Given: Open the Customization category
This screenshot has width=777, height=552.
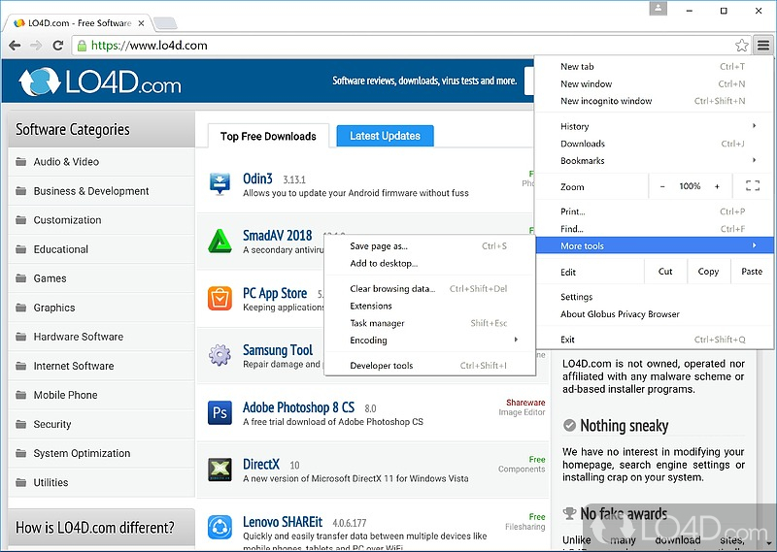Looking at the screenshot, I should pos(101,220).
